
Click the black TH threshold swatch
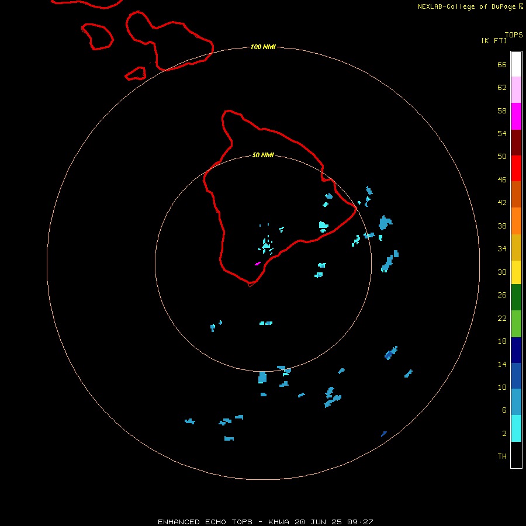(516, 455)
